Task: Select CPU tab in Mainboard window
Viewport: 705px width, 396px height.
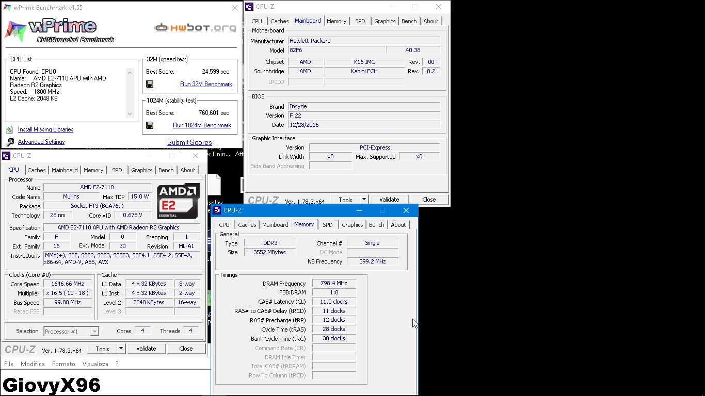Action: pyautogui.click(x=257, y=21)
